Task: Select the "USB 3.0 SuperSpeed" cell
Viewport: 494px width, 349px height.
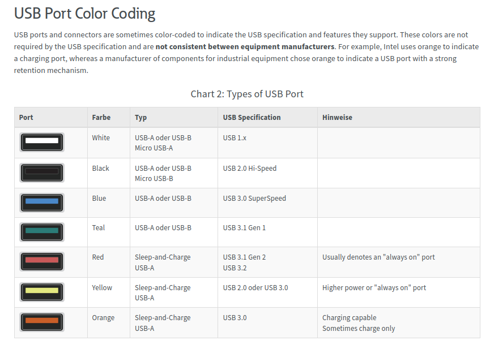Action: (x=254, y=199)
